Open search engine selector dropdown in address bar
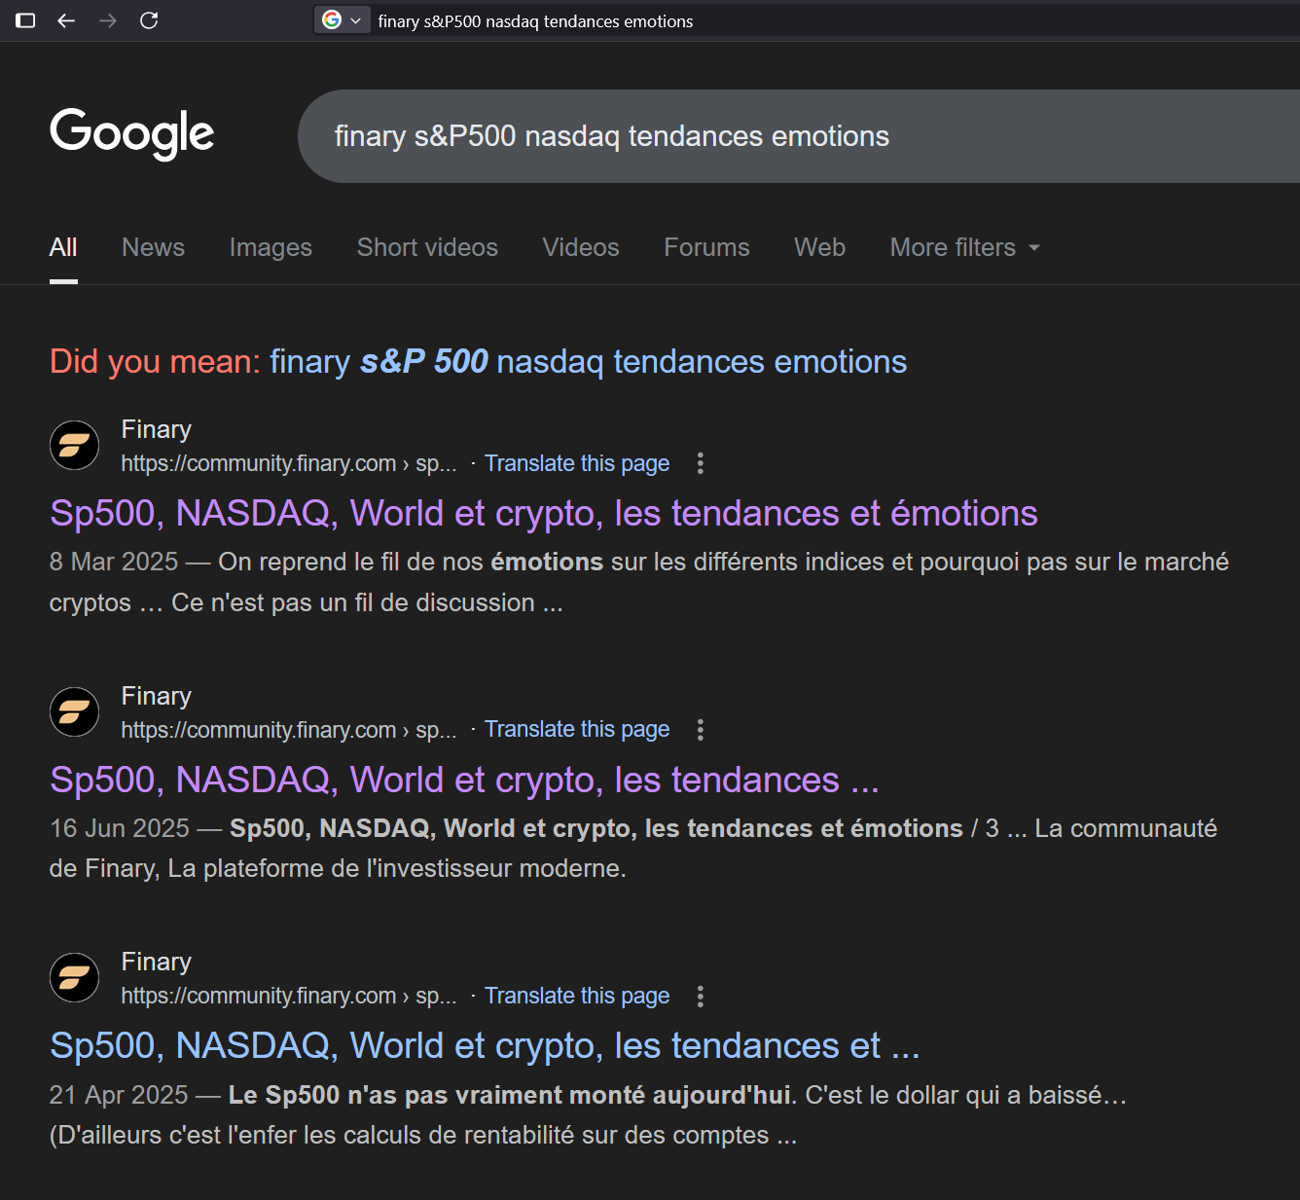This screenshot has height=1200, width=1300. [342, 20]
